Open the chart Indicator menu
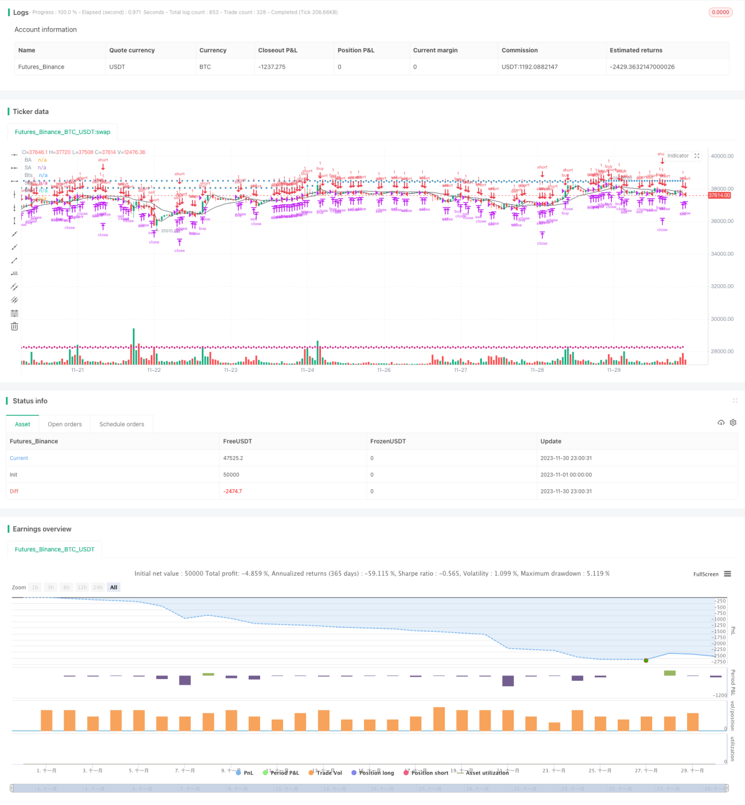Screen dimensions: 745x805 678,156
